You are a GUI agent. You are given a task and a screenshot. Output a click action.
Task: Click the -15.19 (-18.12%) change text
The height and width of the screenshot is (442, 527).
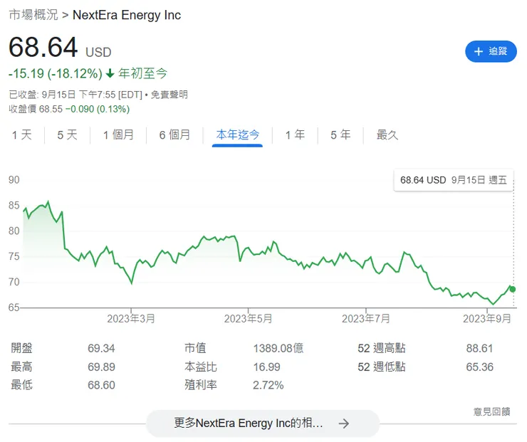(x=56, y=73)
